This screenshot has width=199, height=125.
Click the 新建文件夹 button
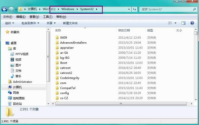70,23
